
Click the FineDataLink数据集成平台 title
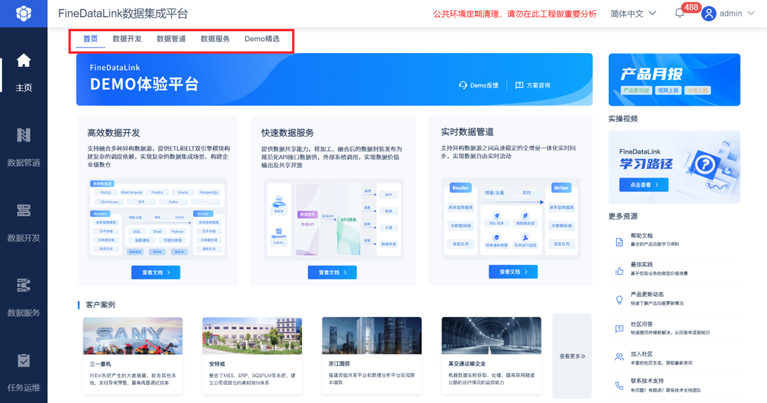coord(123,14)
